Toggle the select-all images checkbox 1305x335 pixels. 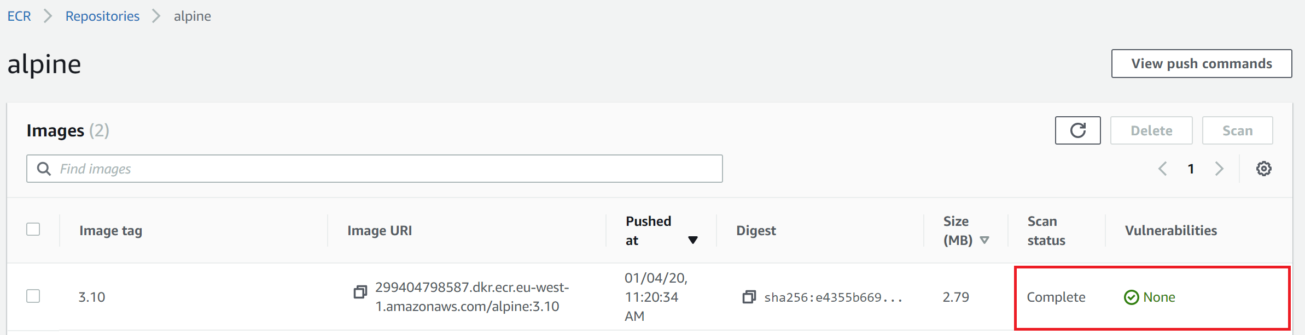(33, 229)
